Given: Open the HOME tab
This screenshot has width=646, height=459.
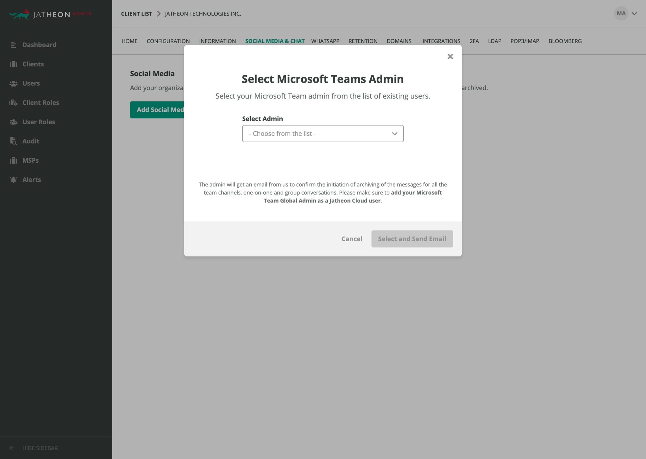Looking at the screenshot, I should coord(129,41).
